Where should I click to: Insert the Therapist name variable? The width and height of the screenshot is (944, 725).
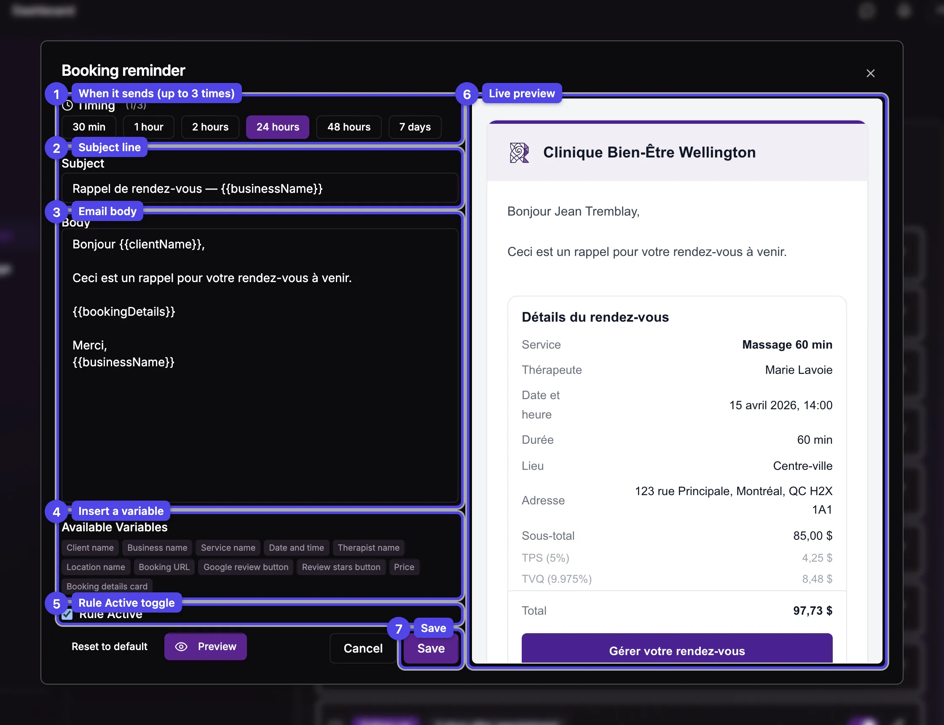point(368,548)
